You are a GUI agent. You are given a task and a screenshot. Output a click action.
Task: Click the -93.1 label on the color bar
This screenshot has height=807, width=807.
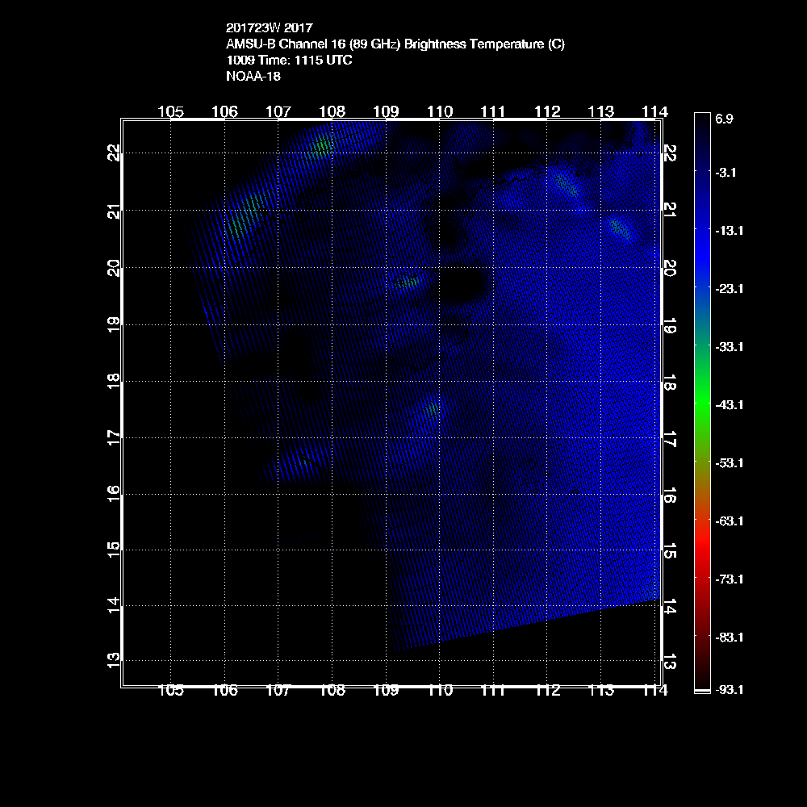point(729,690)
